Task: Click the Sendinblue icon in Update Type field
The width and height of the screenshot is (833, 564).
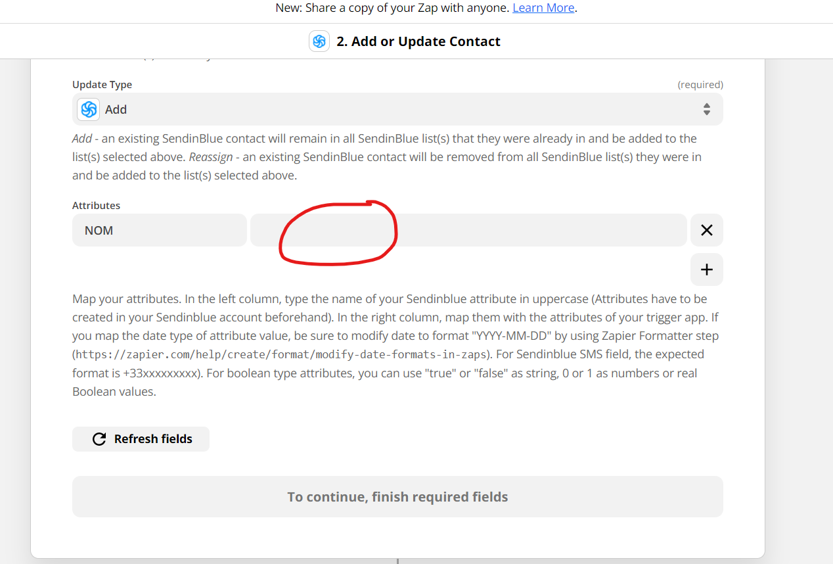Action: [89, 109]
